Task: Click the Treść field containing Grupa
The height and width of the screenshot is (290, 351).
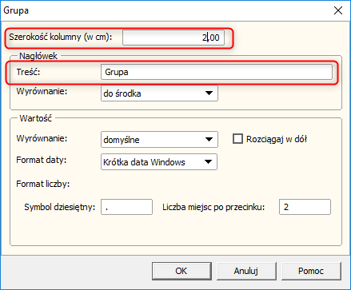Action: click(217, 72)
